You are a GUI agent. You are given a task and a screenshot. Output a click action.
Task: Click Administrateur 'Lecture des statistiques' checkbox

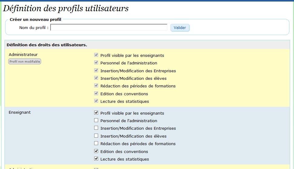(96, 101)
